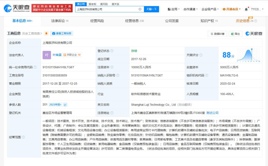Click the 数据纠错 button
The image size is (268, 166).
point(217,34)
